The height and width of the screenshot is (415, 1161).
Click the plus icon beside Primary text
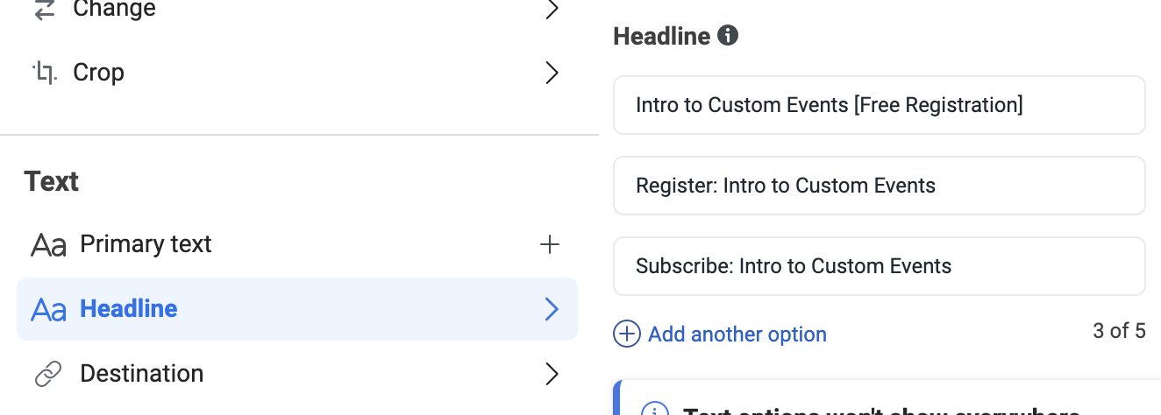550,244
